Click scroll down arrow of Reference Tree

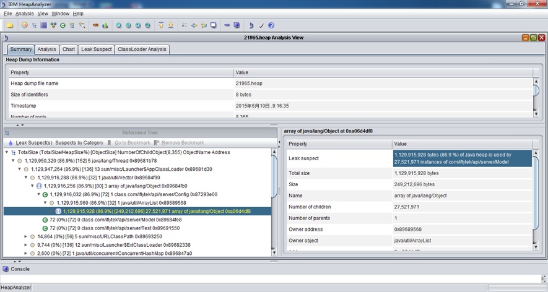click(274, 252)
